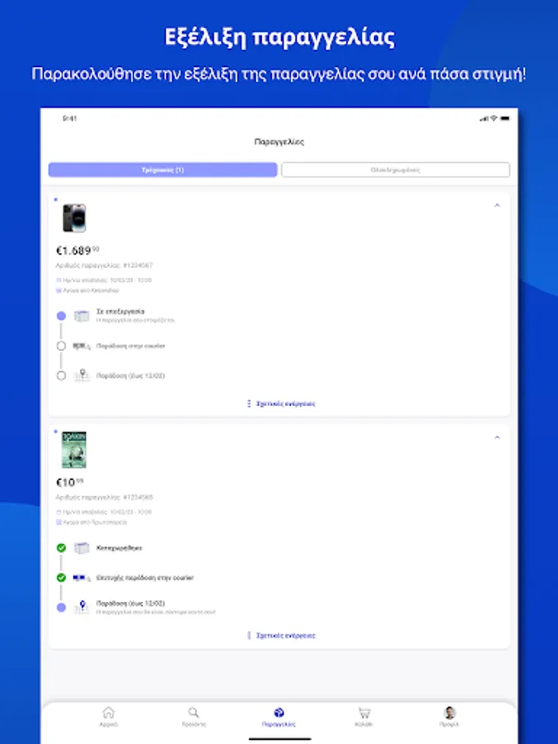The height and width of the screenshot is (744, 558).
Task: Collapse the €10 book order card
Action: pos(498,437)
